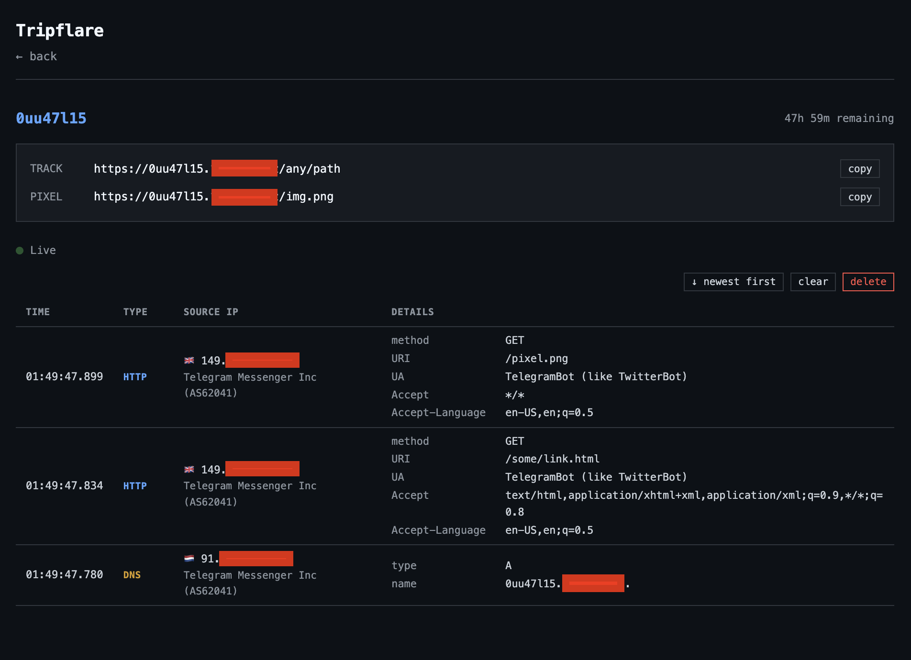Click the UA value in the /some/link.html request
Viewport: 911px width, 660px height.
coord(596,477)
